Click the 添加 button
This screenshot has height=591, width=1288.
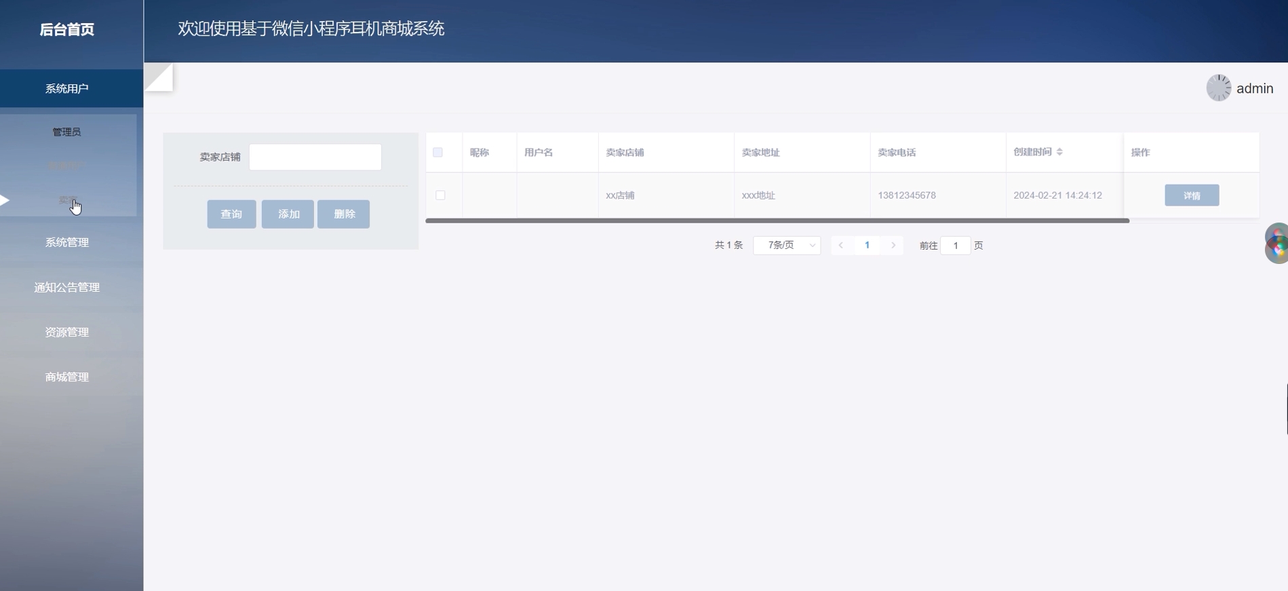point(288,214)
